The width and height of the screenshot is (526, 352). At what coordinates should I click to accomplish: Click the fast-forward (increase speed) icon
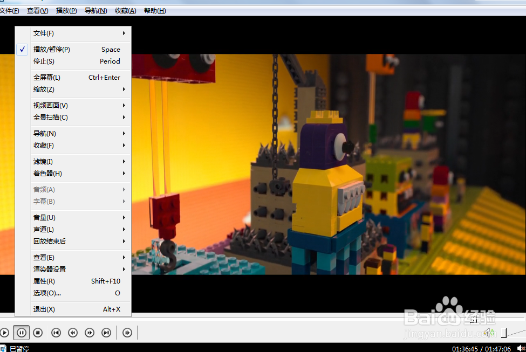click(90, 333)
